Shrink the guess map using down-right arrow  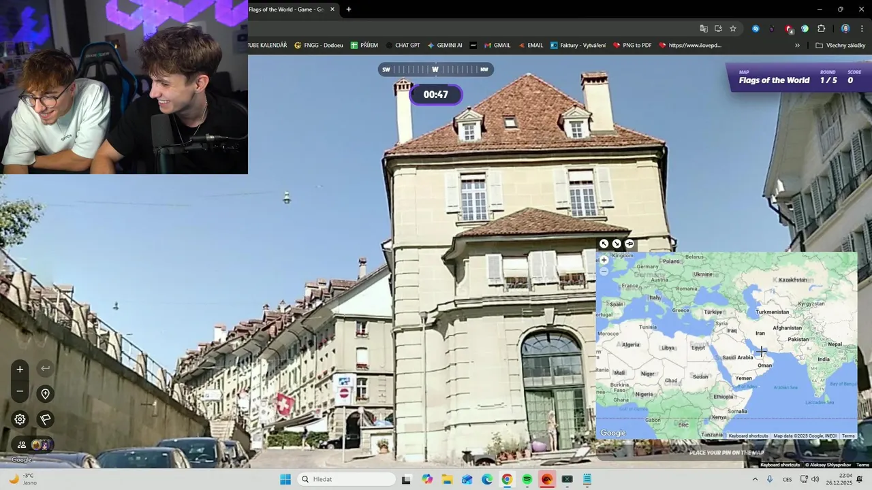(x=617, y=244)
